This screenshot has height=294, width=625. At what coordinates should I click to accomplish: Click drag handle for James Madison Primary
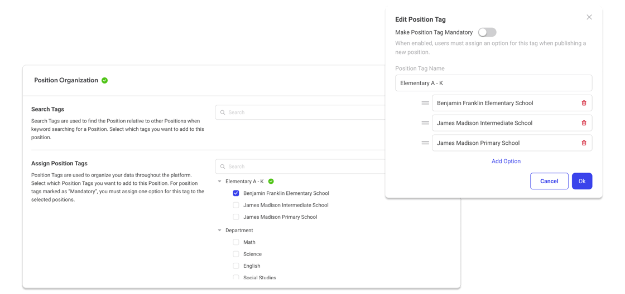click(425, 143)
